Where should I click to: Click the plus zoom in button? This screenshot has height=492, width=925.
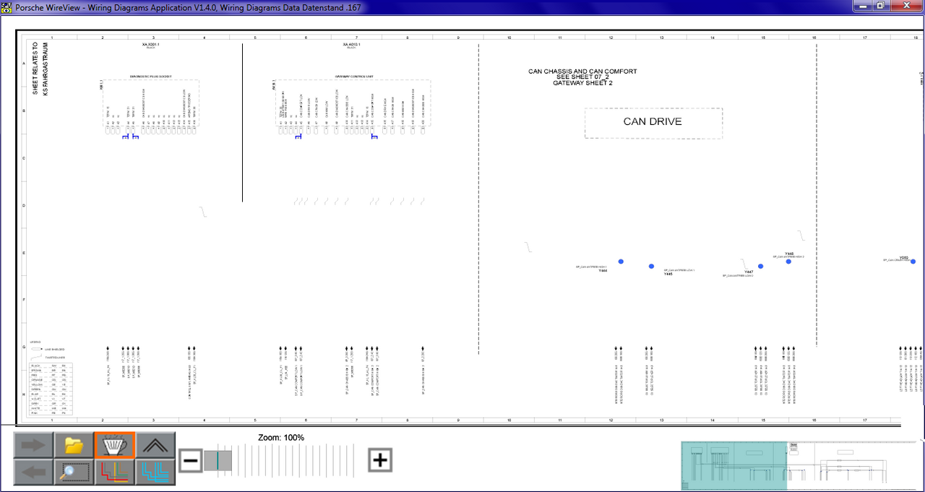[x=381, y=459]
